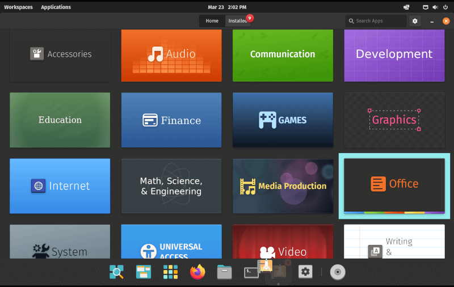Click the Finance card icon
This screenshot has height=287, width=454.
click(x=150, y=120)
